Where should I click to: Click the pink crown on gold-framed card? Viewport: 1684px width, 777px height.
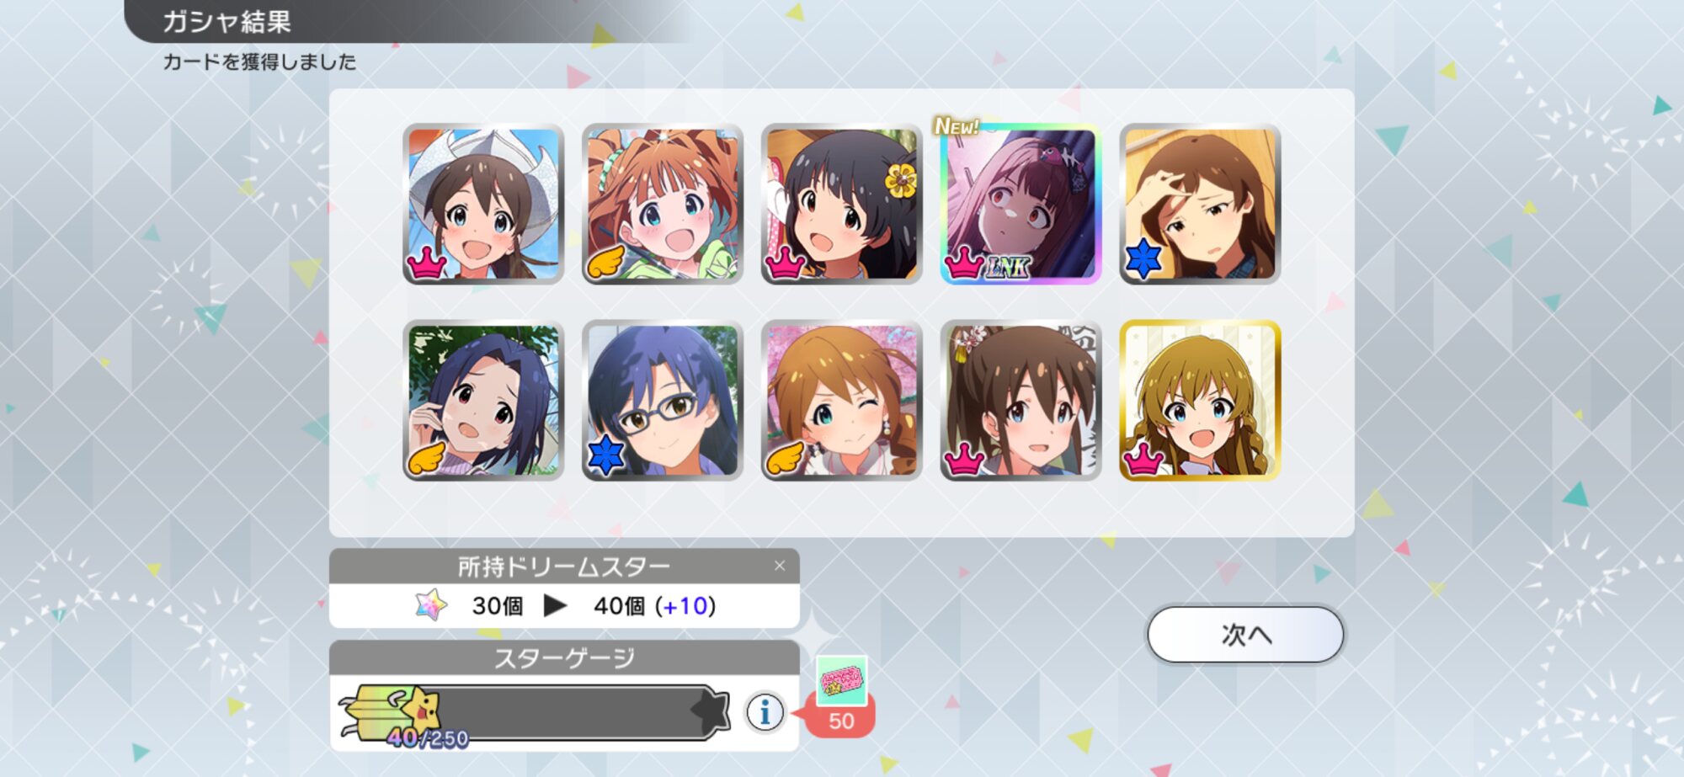pos(1143,460)
